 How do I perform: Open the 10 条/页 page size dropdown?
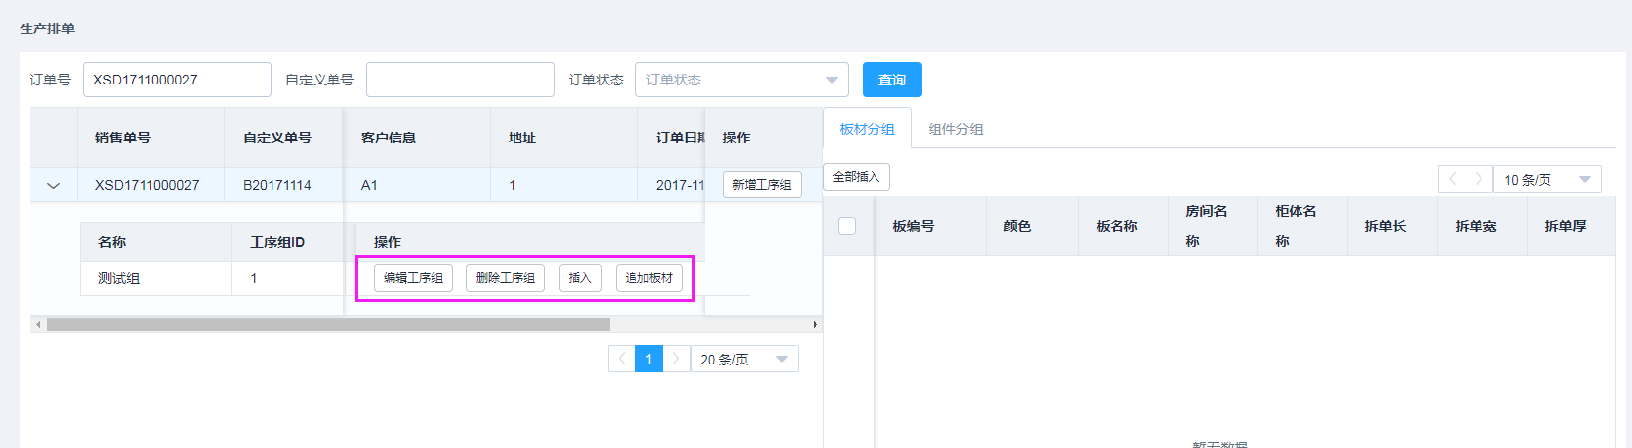click(x=1546, y=179)
